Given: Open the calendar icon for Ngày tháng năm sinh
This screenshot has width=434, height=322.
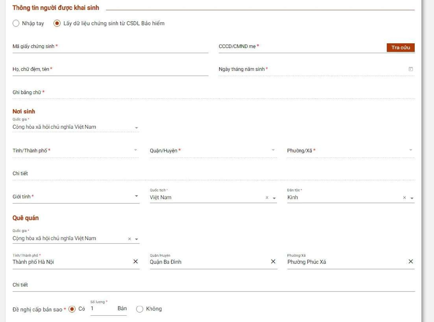Looking at the screenshot, I should (x=410, y=69).
